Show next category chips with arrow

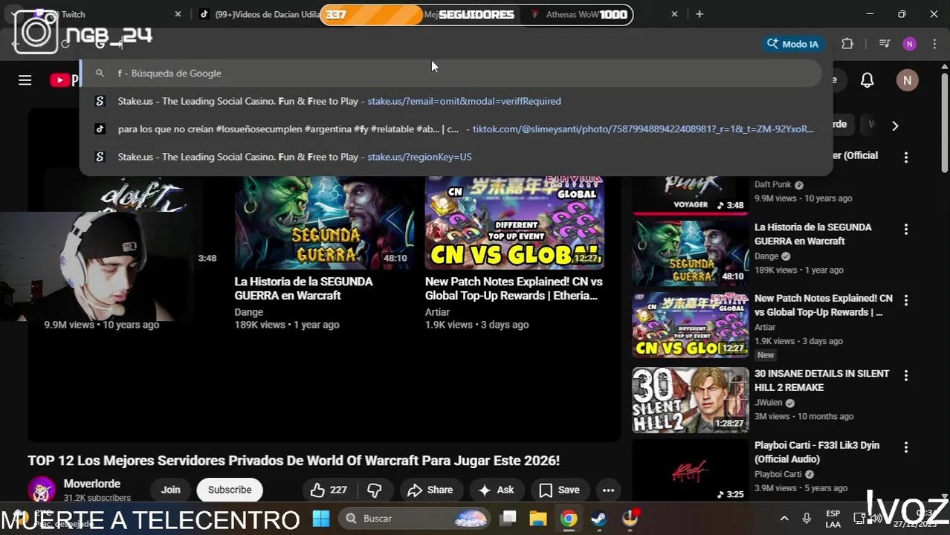pyautogui.click(x=895, y=126)
